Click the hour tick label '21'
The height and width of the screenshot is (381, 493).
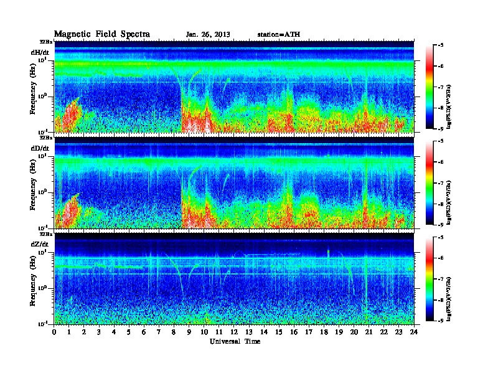(x=369, y=332)
